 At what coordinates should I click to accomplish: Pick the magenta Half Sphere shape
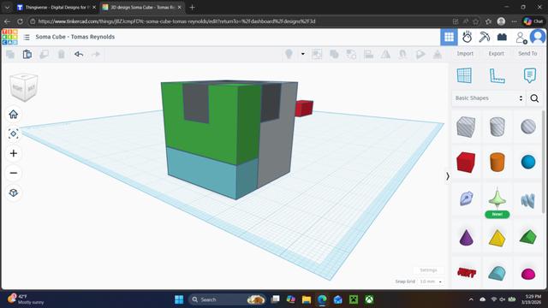tap(528, 274)
